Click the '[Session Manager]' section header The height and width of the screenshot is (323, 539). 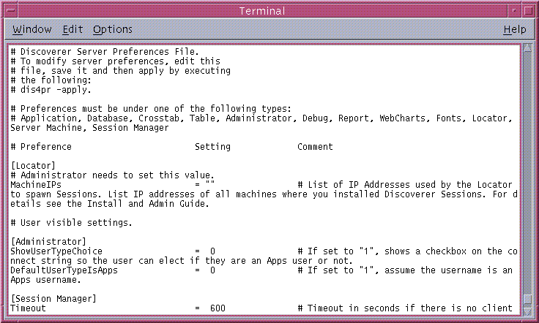pyautogui.click(x=53, y=299)
